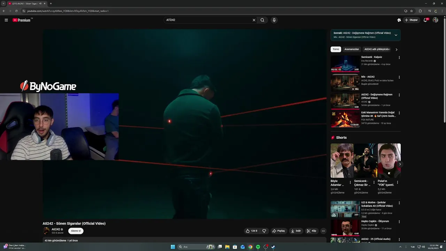Viewport: 446px width, 251px height.
Task: Show more filter chips with right arrow
Action: click(x=397, y=50)
